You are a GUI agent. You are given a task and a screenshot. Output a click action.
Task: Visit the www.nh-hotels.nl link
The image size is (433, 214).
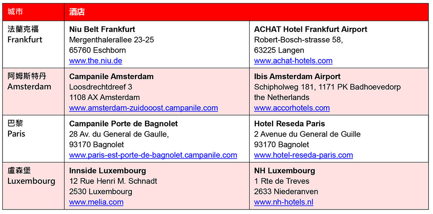coord(283,202)
